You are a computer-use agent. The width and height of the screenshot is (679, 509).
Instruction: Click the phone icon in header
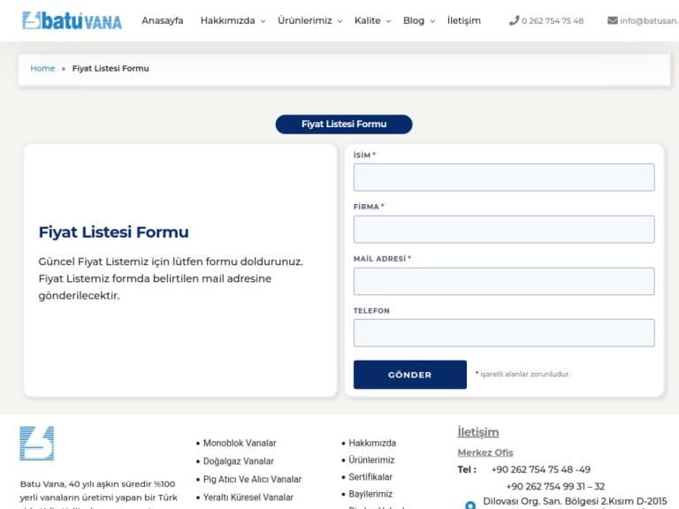click(x=514, y=20)
